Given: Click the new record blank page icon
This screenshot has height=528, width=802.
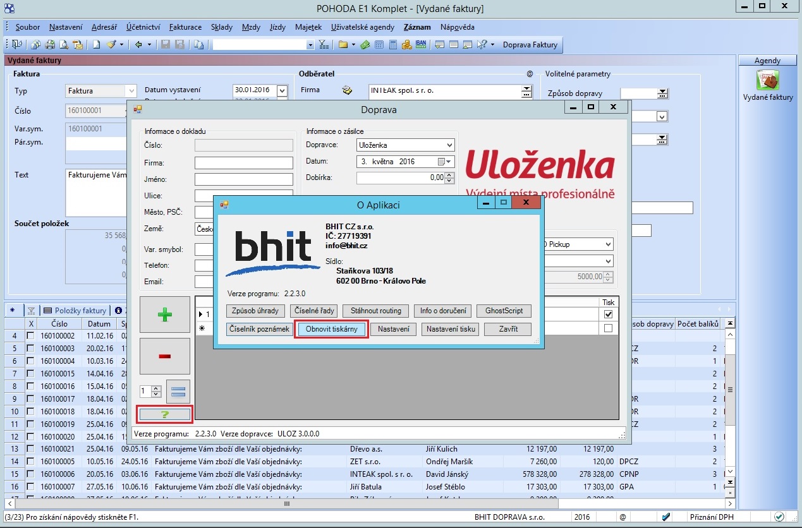Looking at the screenshot, I should 97,45.
